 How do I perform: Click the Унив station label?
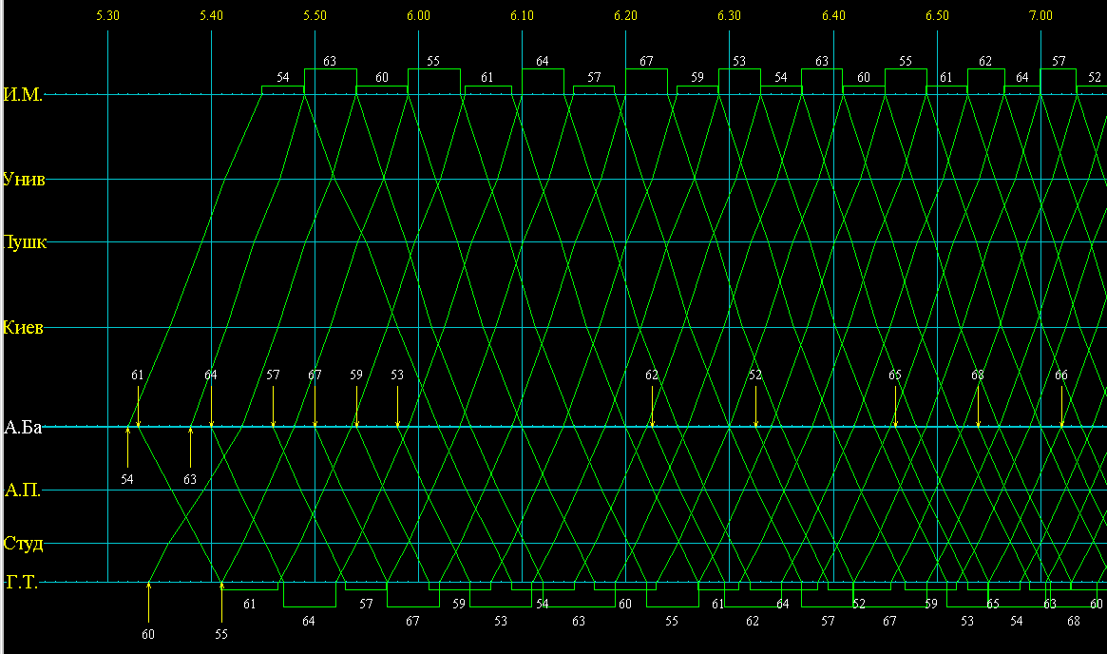(25, 179)
